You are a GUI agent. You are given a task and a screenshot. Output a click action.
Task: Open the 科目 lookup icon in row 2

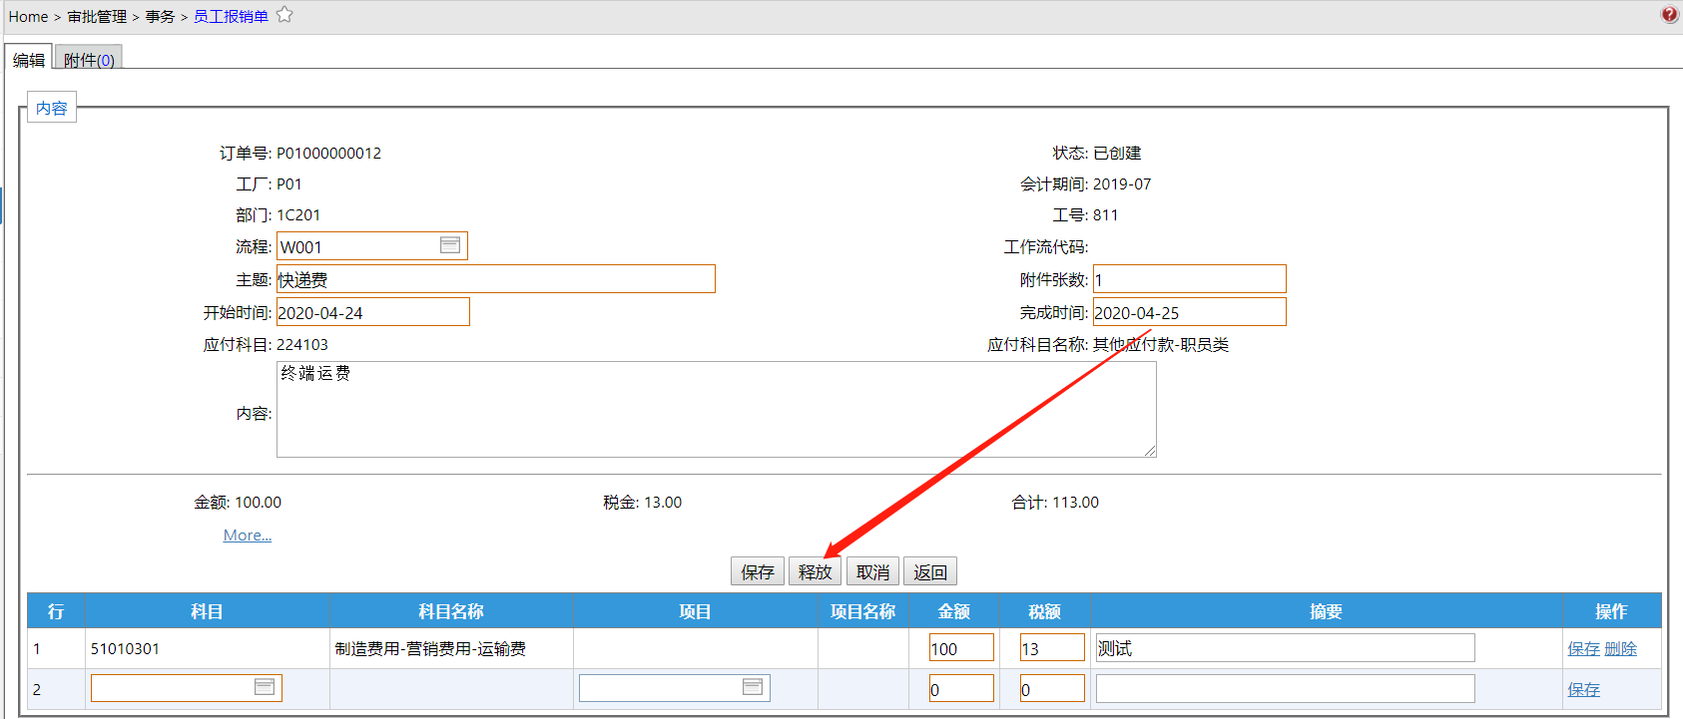(x=265, y=687)
